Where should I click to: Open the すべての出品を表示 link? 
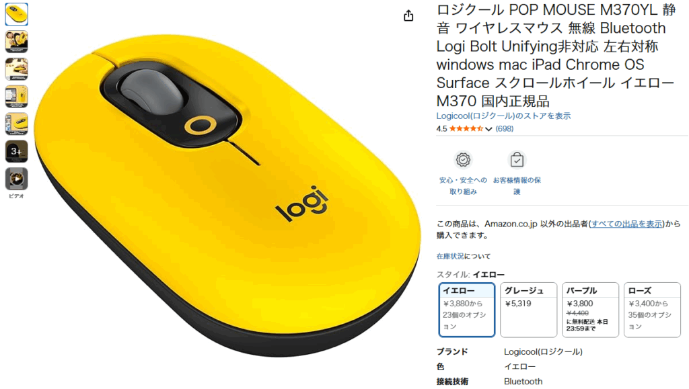point(626,224)
